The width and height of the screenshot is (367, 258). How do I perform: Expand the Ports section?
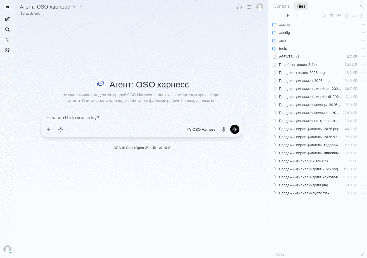click(278, 255)
